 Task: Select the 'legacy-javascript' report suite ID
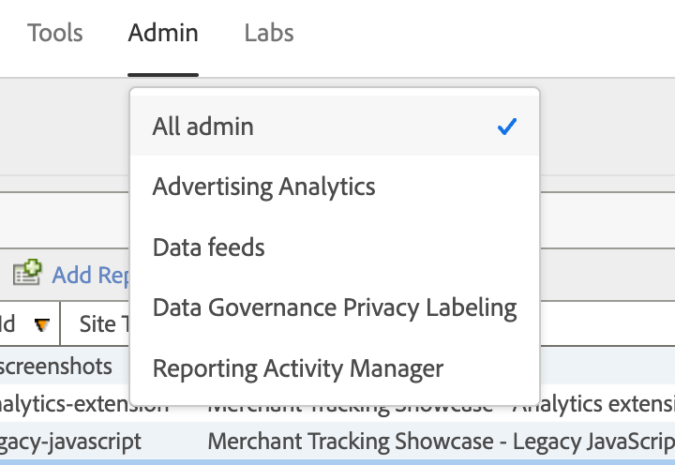(x=70, y=442)
